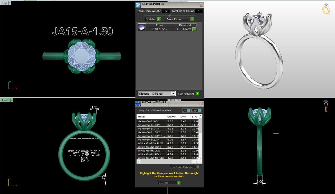The height and width of the screenshot is (194, 335).
Task: Select the Yellow Gold:14KY row
Action: [167, 129]
